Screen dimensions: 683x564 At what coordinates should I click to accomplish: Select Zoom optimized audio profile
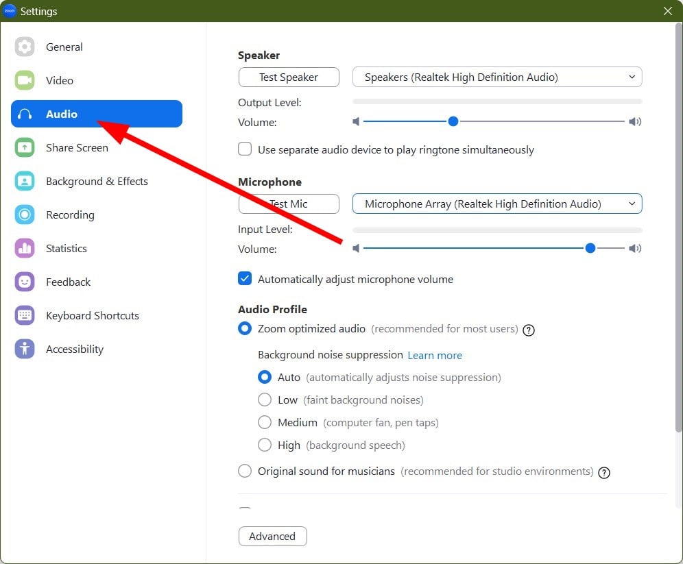tap(245, 328)
